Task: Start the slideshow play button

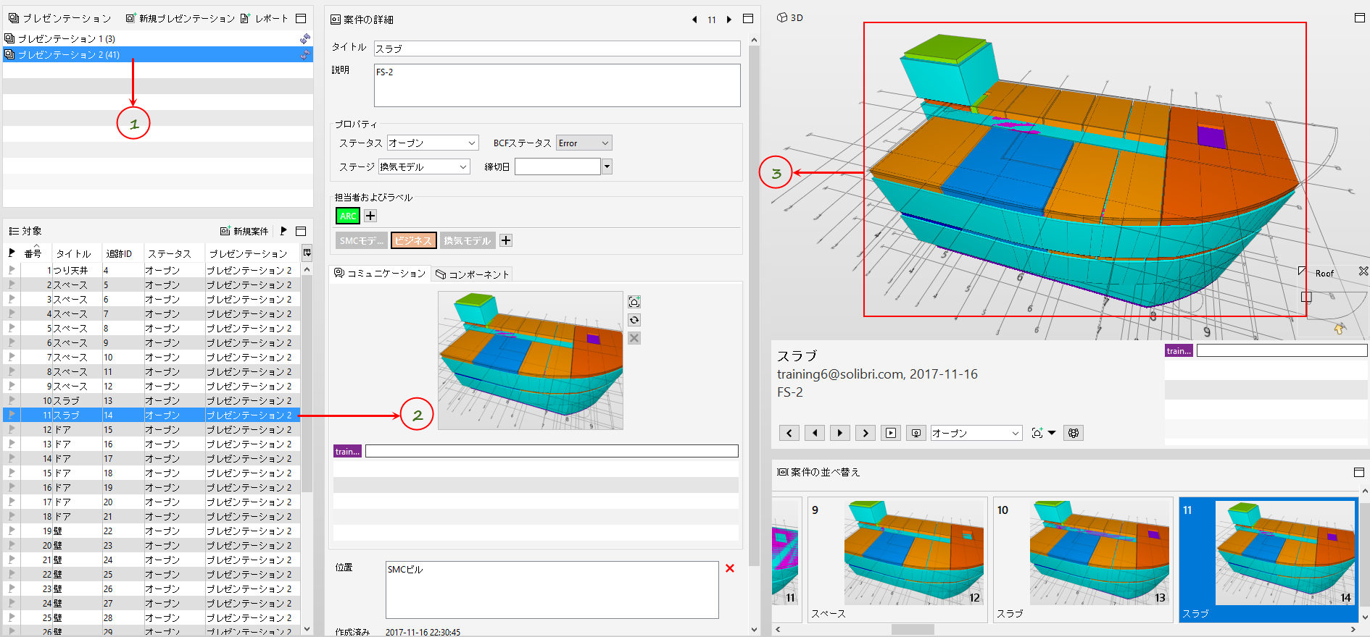Action: point(891,433)
